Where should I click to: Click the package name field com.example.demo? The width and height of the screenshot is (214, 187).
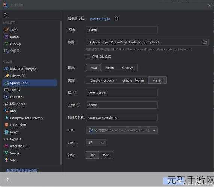tap(122, 117)
